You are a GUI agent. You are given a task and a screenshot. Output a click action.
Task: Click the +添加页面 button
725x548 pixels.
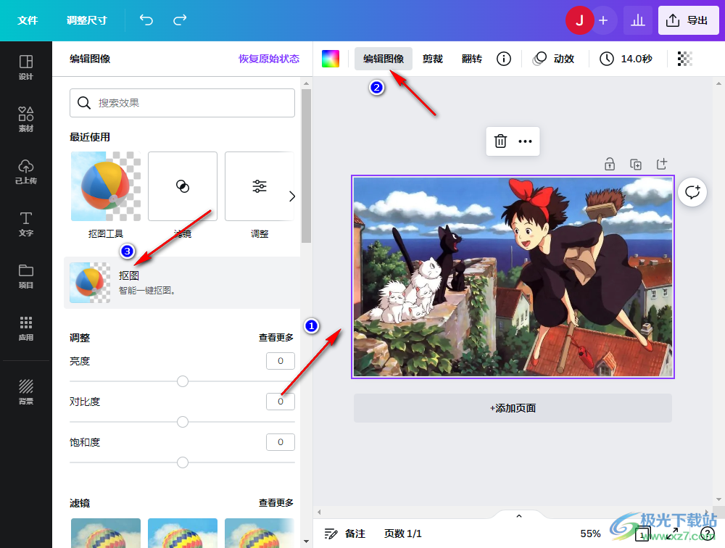(513, 408)
